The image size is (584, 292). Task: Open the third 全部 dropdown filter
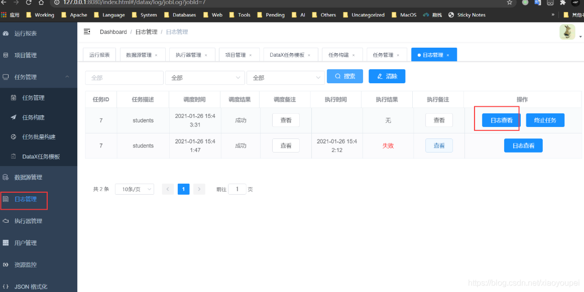coord(285,78)
